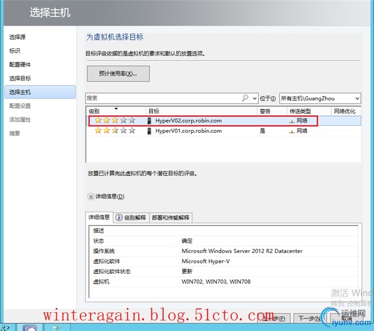Viewport: 374px width, 331px height.
Task: Click Microsoft Hyper-V virtualization software value
Action: 206,261
